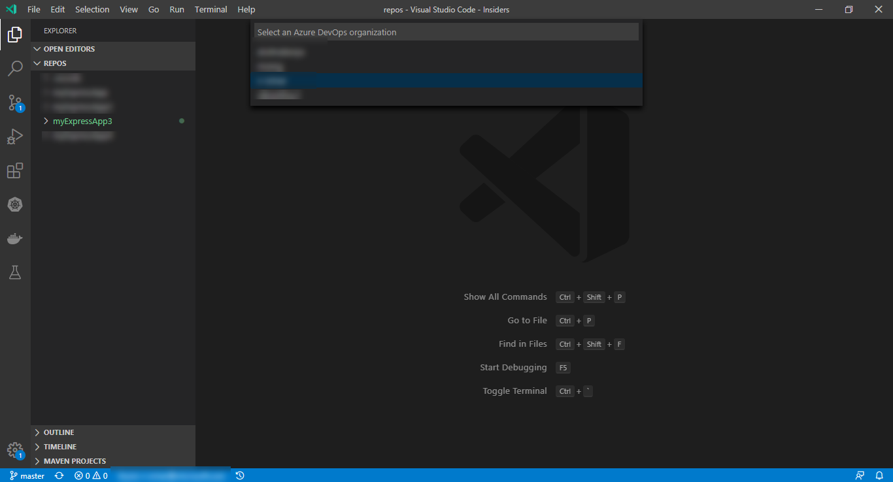Open the Docker view icon
Viewport: 893px width, 482px height.
coord(15,238)
